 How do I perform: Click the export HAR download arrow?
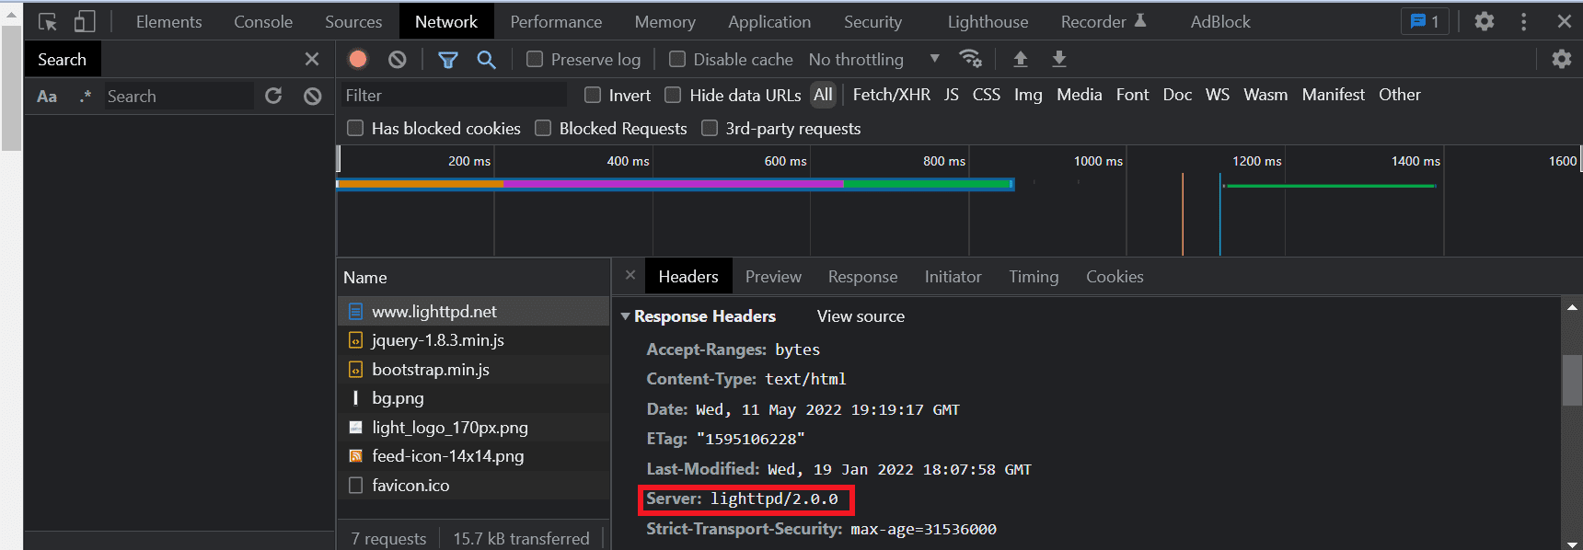1059,59
